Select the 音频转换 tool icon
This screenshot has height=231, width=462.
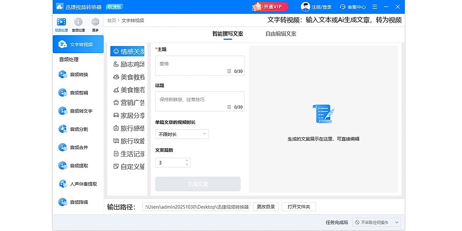click(63, 74)
